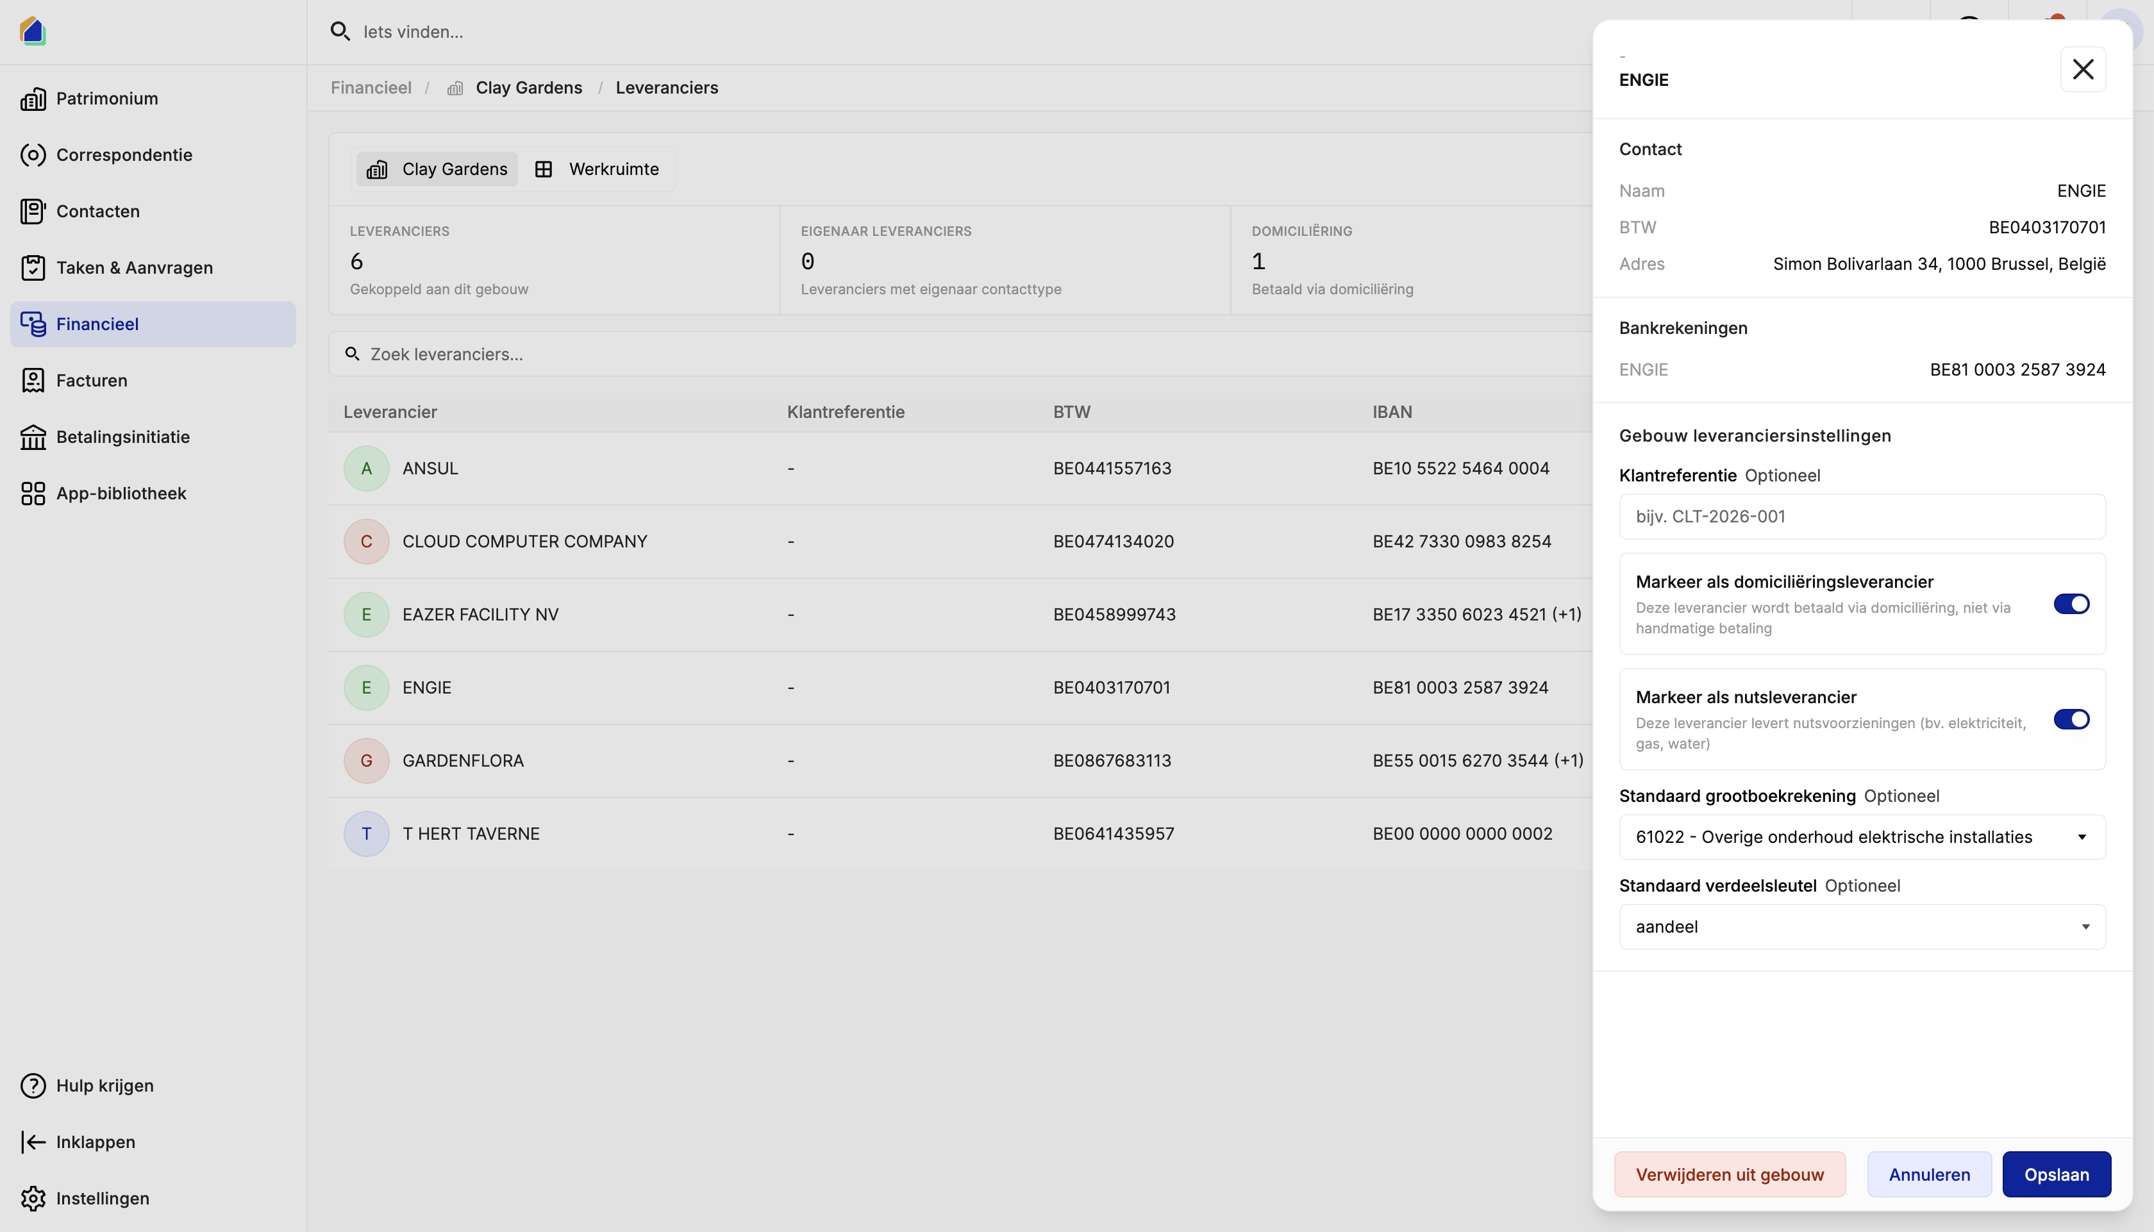Click the IBAN column header

coord(1392,412)
